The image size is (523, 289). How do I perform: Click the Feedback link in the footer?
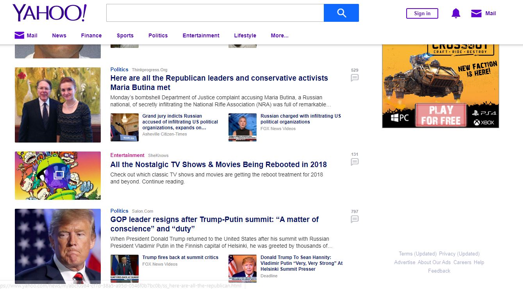(x=439, y=271)
